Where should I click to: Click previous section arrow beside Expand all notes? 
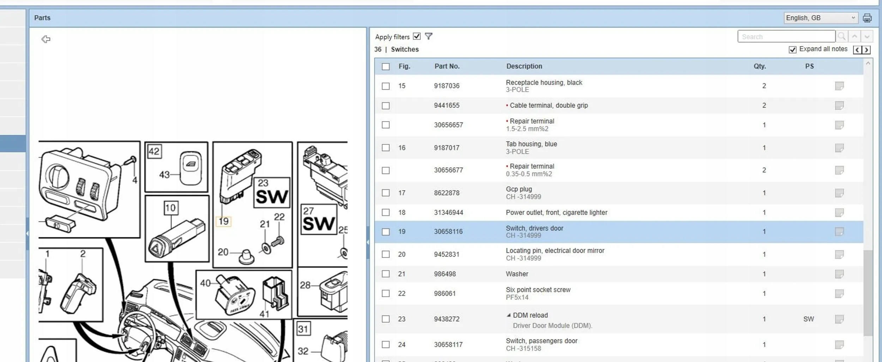pos(857,50)
